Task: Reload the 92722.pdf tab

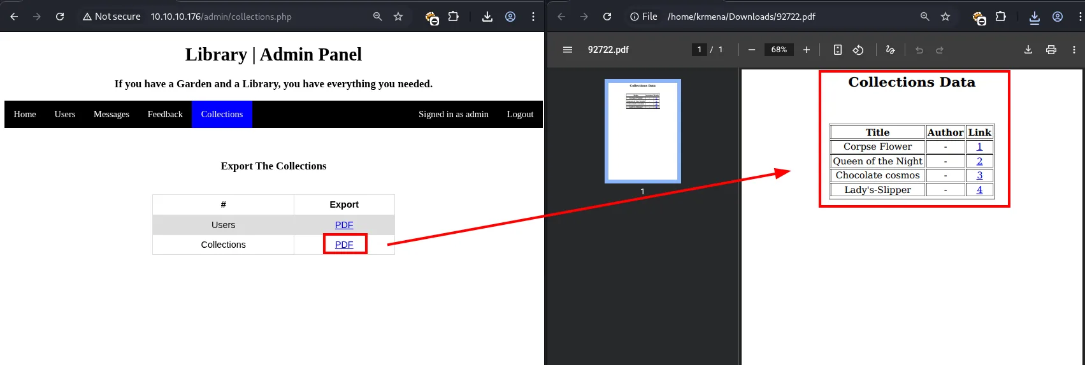Action: tap(607, 17)
